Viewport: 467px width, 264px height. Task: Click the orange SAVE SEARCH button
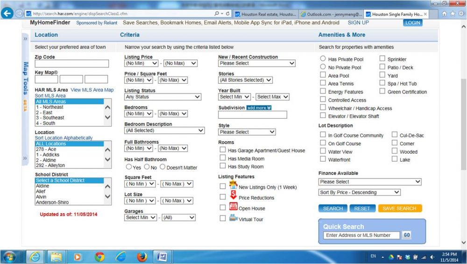coord(400,208)
